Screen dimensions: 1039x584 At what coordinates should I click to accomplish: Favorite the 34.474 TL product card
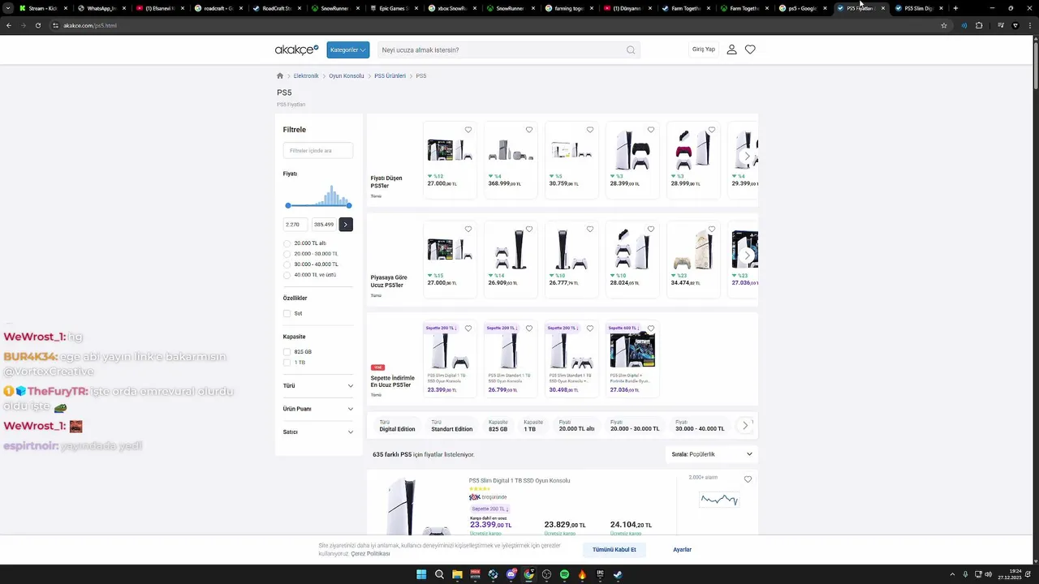712,229
